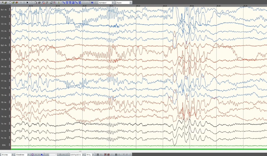Click the printer icon
267x156 pixels.
[x=39, y=2]
